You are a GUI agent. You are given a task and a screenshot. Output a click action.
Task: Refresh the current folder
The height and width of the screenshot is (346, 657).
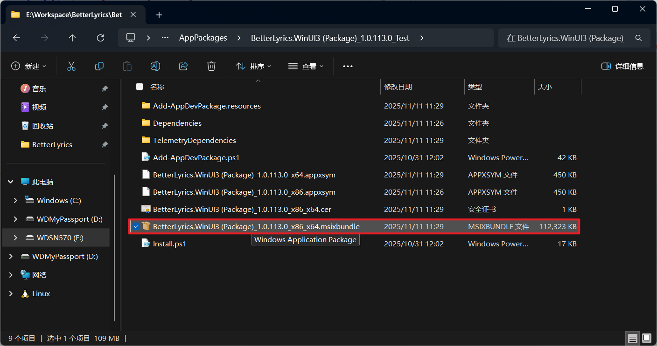[x=100, y=38]
